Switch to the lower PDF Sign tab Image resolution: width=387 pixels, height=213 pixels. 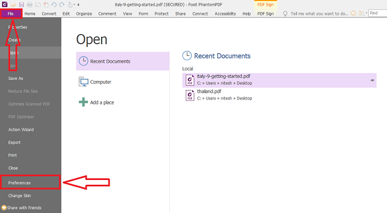265,14
